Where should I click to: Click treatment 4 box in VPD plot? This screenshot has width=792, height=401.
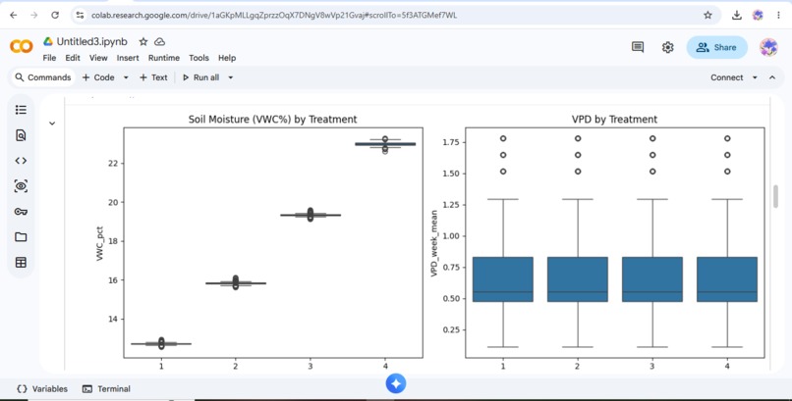727,279
